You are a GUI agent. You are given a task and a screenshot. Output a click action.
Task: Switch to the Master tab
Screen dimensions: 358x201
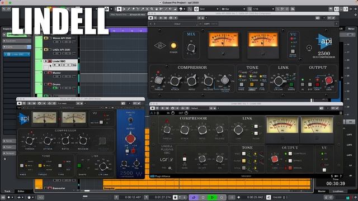tap(322, 191)
